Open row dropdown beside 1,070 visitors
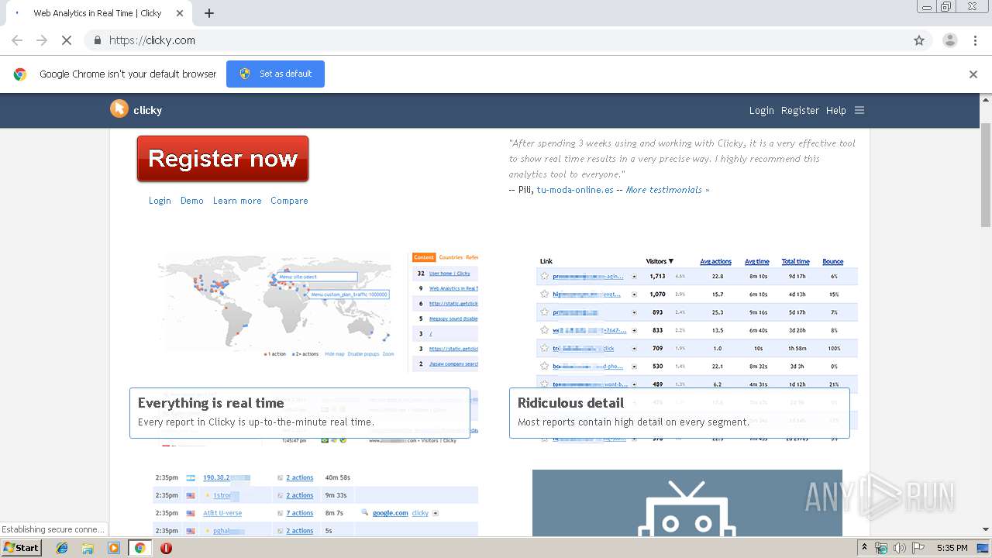The height and width of the screenshot is (558, 992). tap(634, 294)
